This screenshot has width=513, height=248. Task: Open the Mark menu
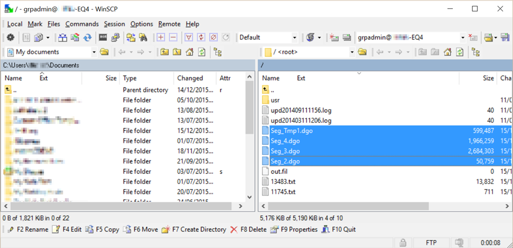click(x=35, y=24)
